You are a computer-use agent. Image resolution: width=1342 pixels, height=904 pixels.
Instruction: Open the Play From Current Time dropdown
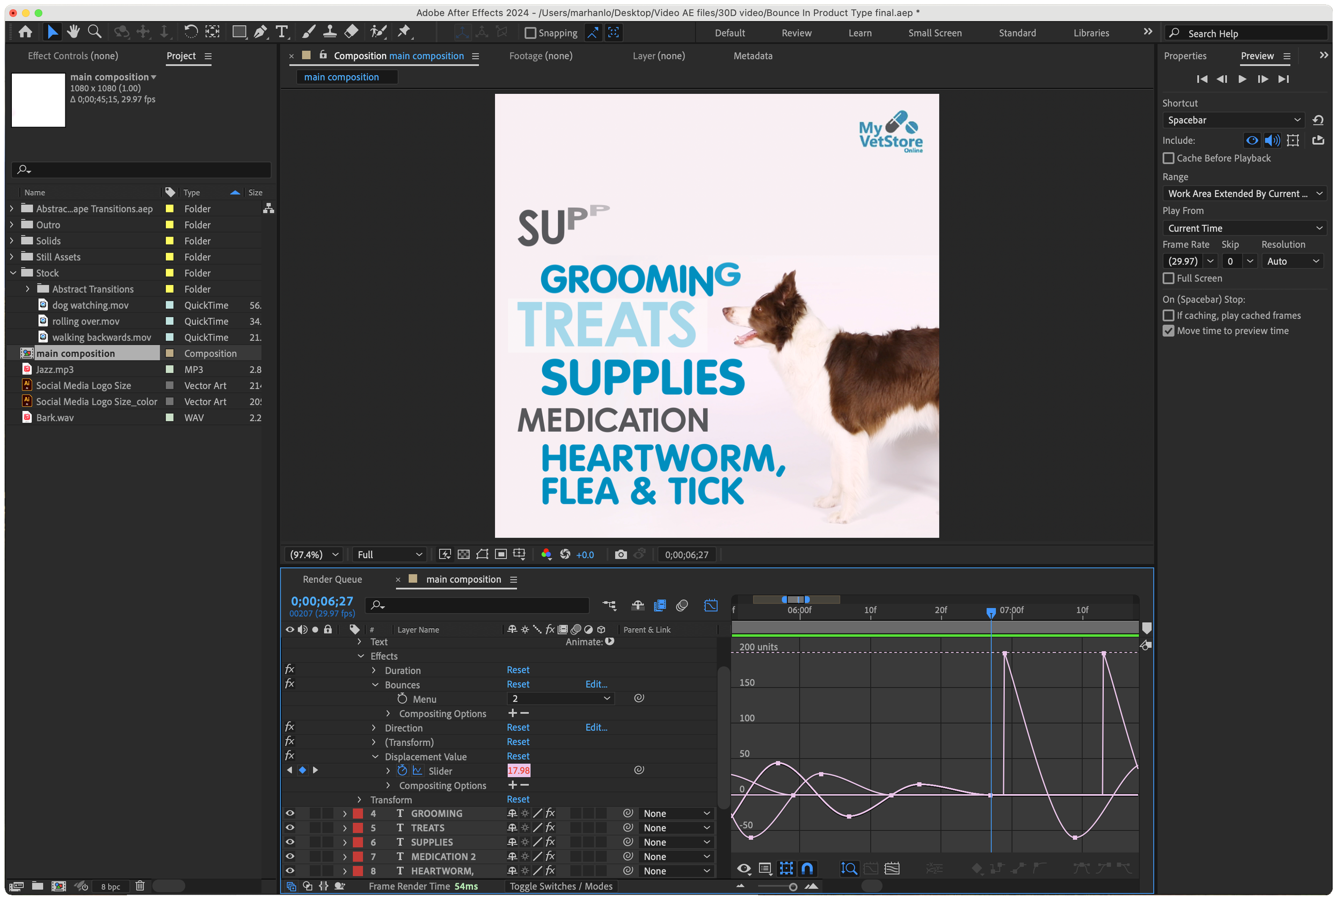coord(1244,229)
